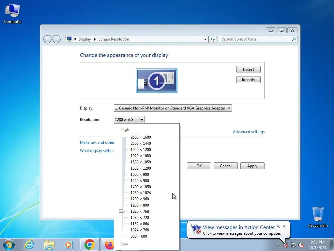Open the Computer desktop icon
Screen dimensions: 334x251
tap(13, 14)
